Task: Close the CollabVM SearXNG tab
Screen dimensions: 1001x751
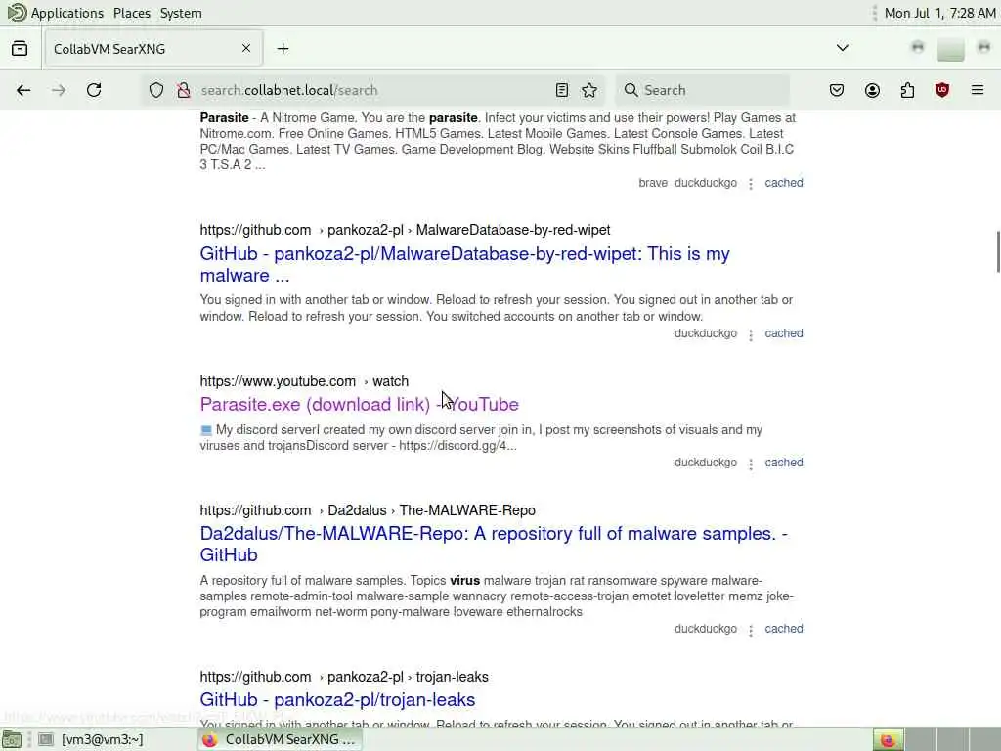Action: tap(246, 49)
